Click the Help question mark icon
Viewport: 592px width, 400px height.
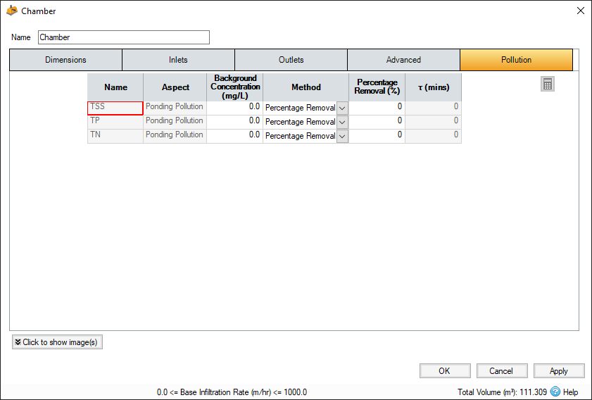[x=555, y=392]
